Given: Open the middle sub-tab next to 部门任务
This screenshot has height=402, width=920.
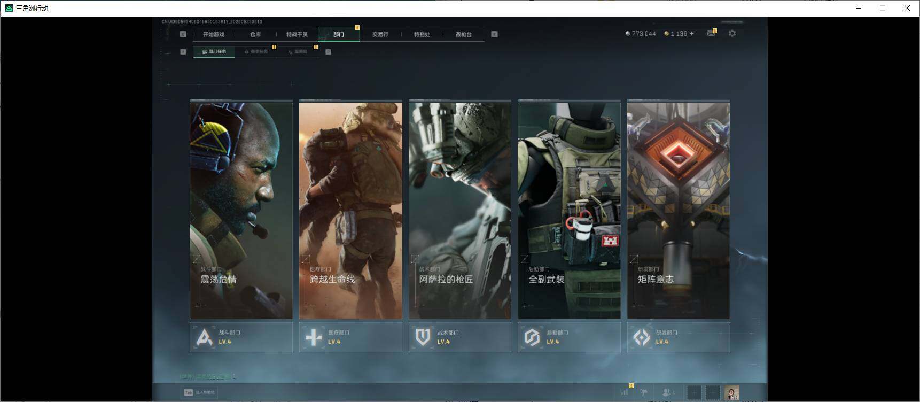Looking at the screenshot, I should [256, 52].
